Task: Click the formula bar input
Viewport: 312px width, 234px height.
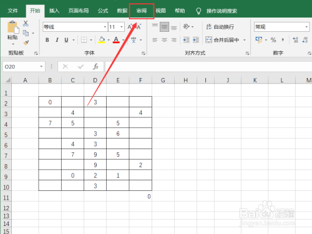Action: (208, 67)
